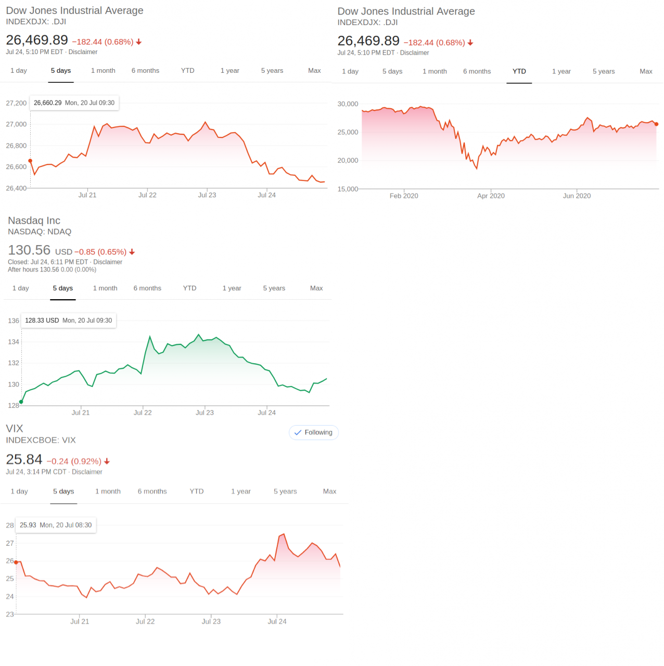Switch Nasdaq Inc chart to 6 months
Viewport: 664px width, 666px height.
click(147, 288)
